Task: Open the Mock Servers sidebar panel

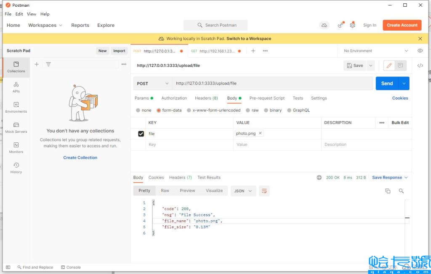Action: click(16, 127)
